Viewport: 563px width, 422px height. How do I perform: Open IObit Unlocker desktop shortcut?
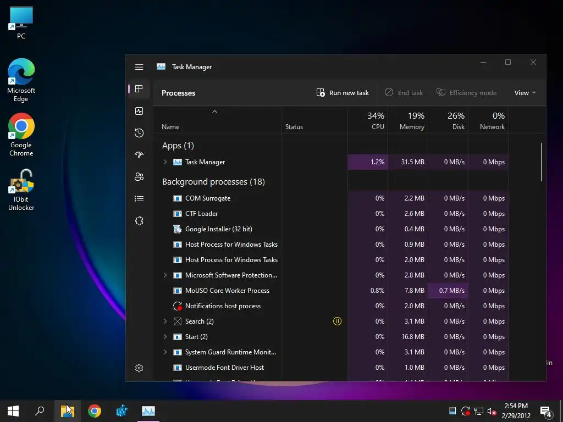(21, 190)
